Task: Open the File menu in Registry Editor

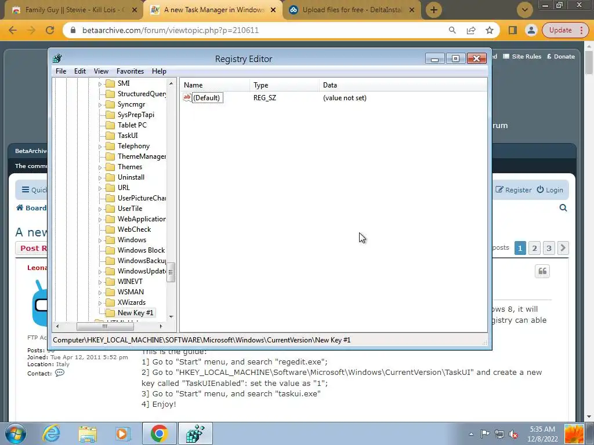Action: point(60,71)
